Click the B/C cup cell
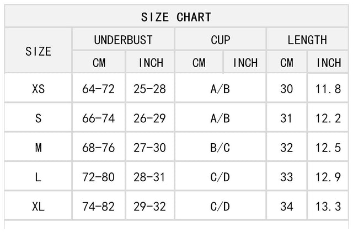The height and width of the screenshot is (233, 353). 220,148
